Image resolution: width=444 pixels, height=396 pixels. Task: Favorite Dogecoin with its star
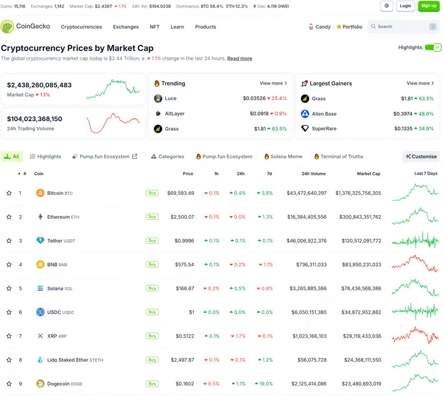pos(9,384)
